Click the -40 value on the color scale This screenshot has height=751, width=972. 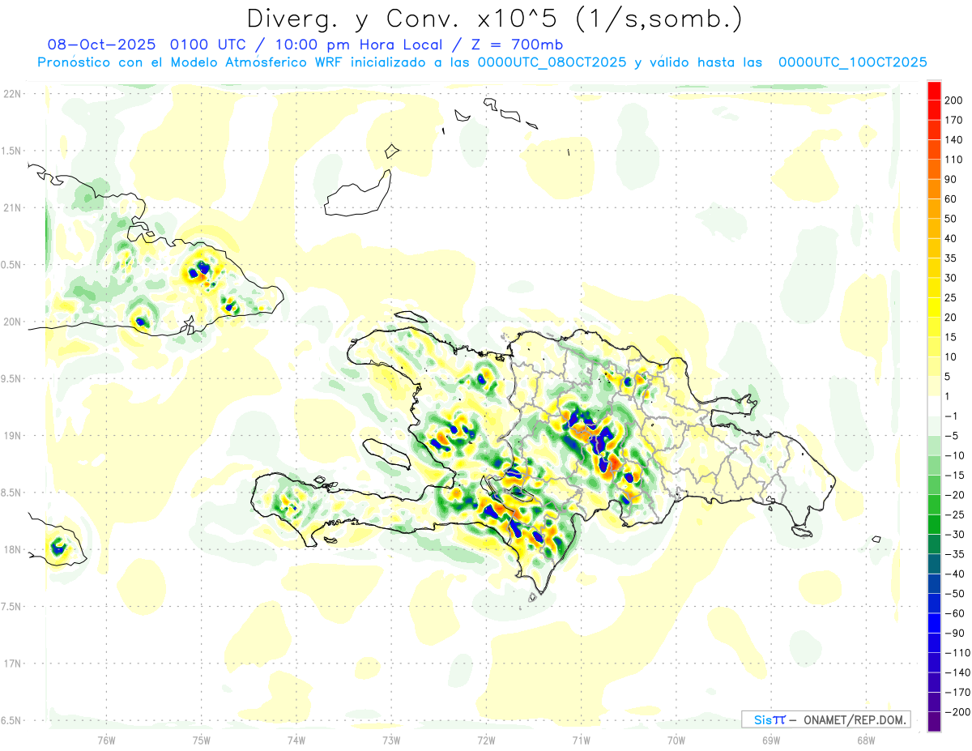pyautogui.click(x=953, y=574)
